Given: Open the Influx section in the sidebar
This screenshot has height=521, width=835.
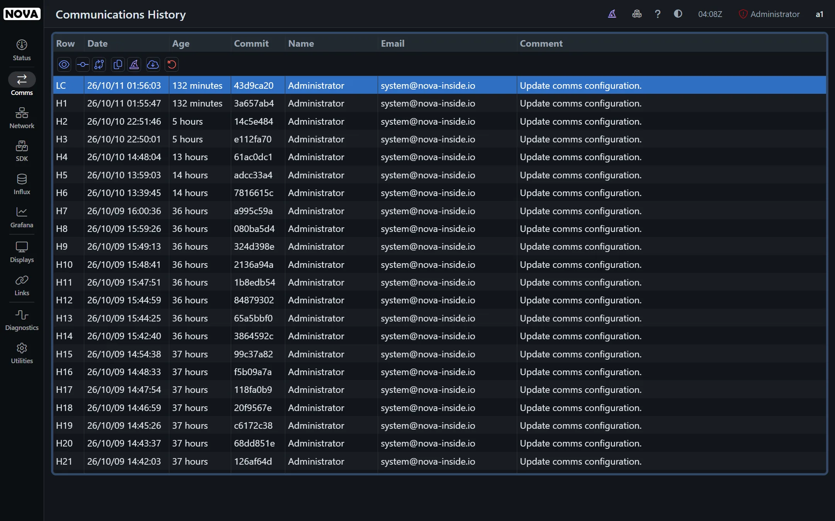Looking at the screenshot, I should [x=22, y=184].
